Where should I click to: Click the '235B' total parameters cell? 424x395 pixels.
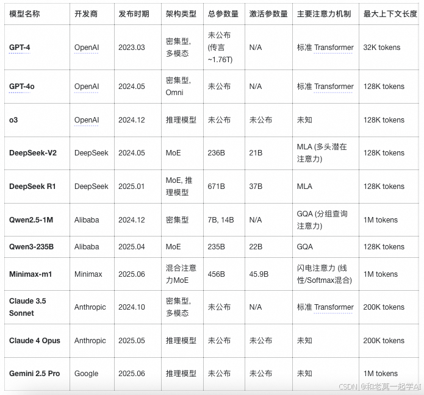tap(224, 247)
